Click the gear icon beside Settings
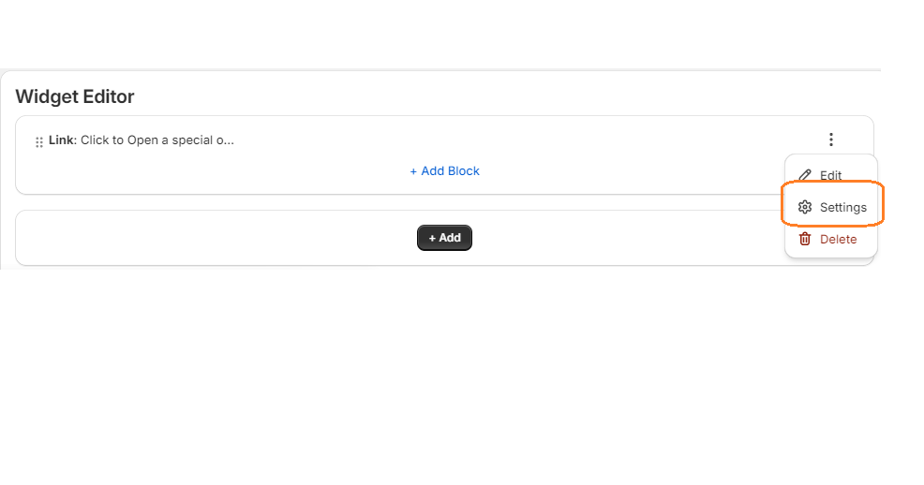Image resolution: width=924 pixels, height=485 pixels. [x=805, y=207]
